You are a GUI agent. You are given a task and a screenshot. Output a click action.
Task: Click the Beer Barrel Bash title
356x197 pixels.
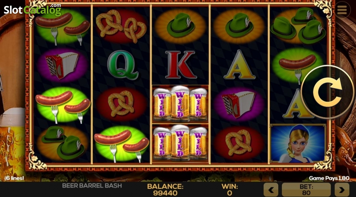click(x=92, y=186)
